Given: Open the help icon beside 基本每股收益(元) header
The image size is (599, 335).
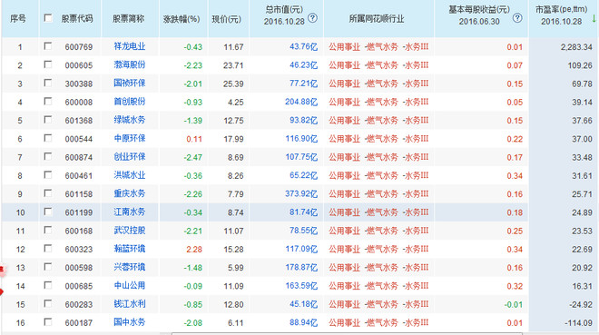Looking at the screenshot, I should click(517, 17).
